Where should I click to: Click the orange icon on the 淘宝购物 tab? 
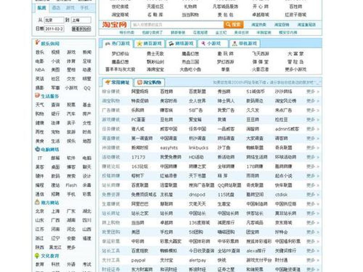point(140,83)
